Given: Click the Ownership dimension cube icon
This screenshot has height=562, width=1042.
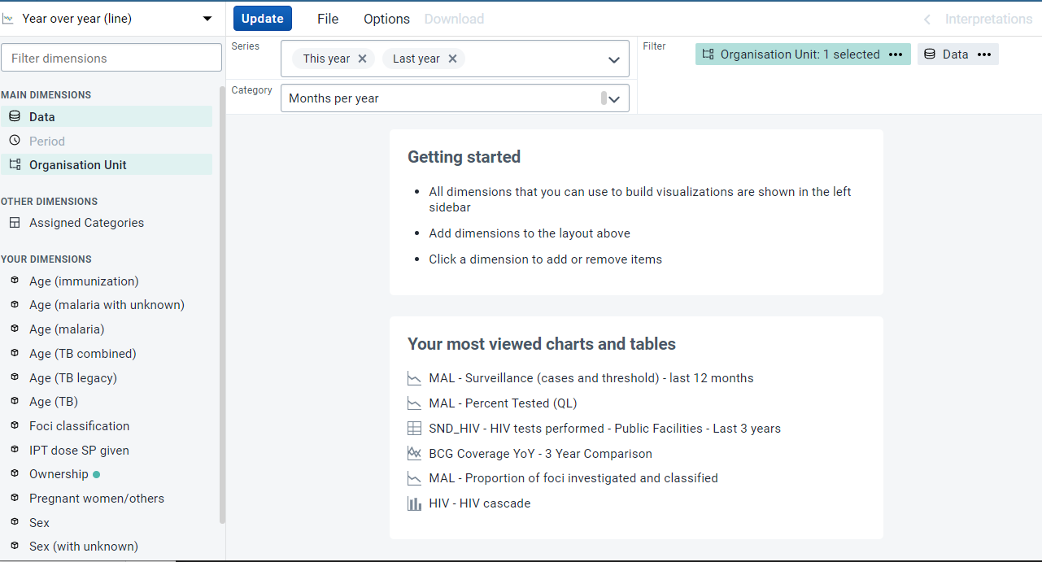Looking at the screenshot, I should (x=15, y=473).
